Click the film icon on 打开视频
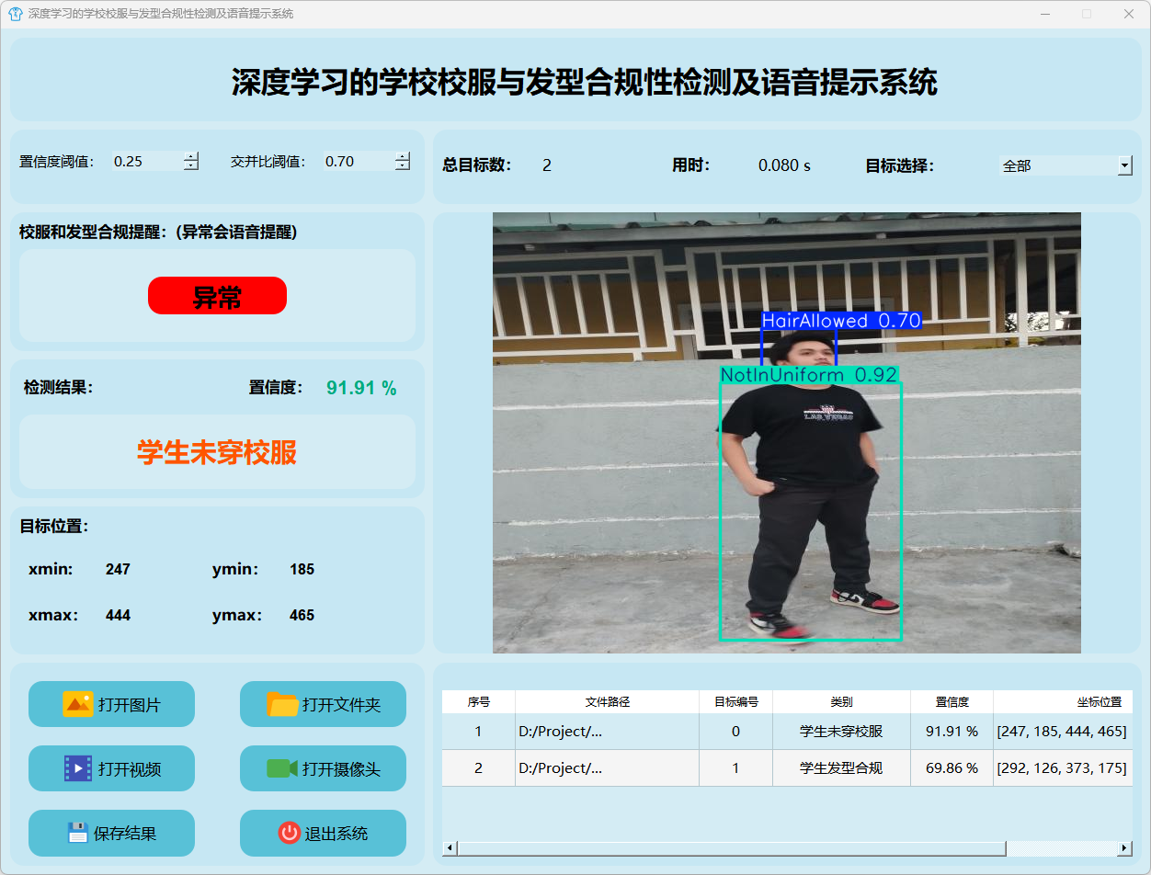Viewport: 1151px width, 875px height. (x=78, y=767)
